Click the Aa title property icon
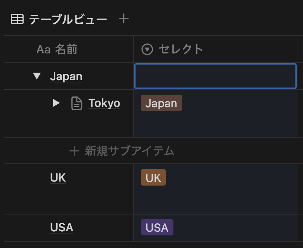This screenshot has width=303, height=248. tap(43, 49)
